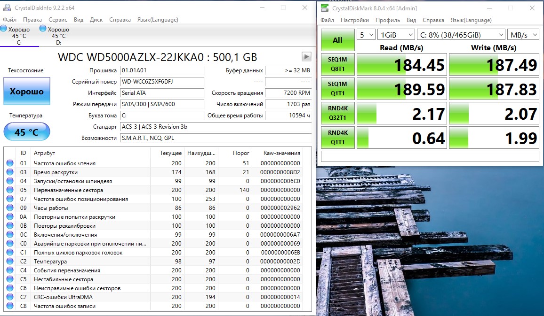Click the firmware field 01.01A01
Screen dimensions: 544x316
tap(162, 70)
